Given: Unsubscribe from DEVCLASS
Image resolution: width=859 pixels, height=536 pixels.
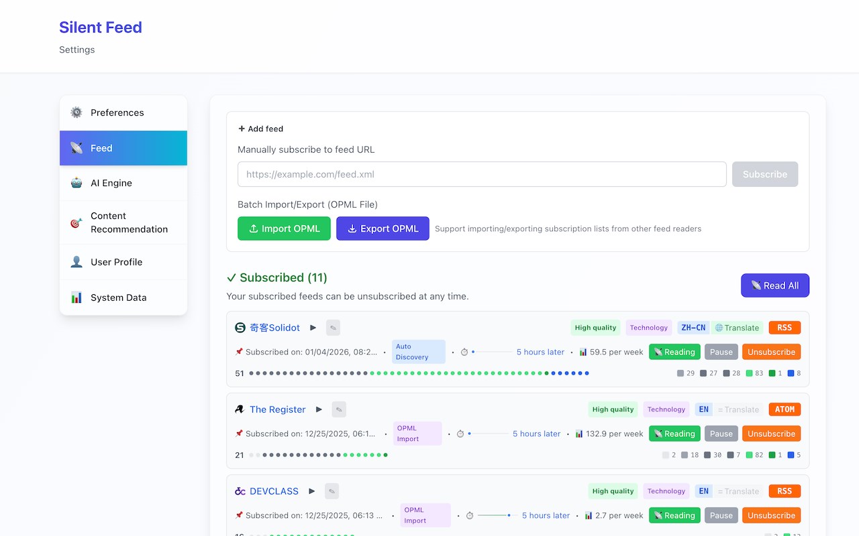Looking at the screenshot, I should (771, 515).
